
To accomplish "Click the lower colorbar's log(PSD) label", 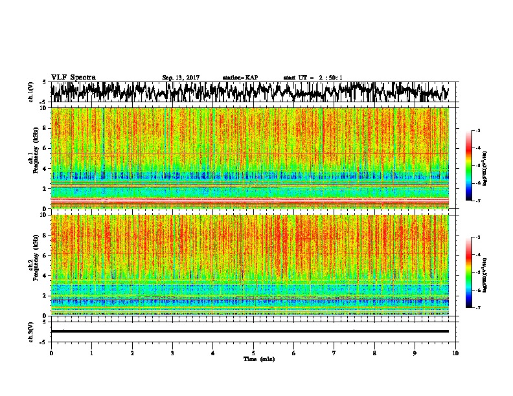I will pyautogui.click(x=485, y=275).
